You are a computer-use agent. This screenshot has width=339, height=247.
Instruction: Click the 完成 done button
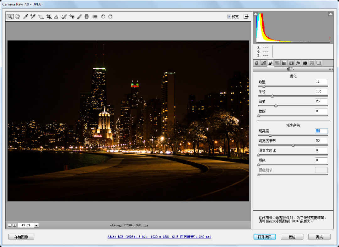pyautogui.click(x=319, y=237)
